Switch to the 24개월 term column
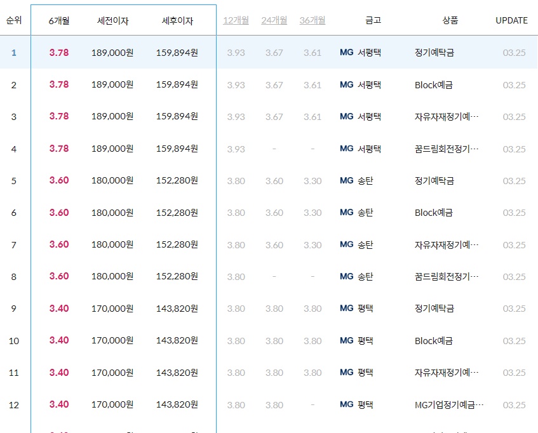 coord(273,20)
